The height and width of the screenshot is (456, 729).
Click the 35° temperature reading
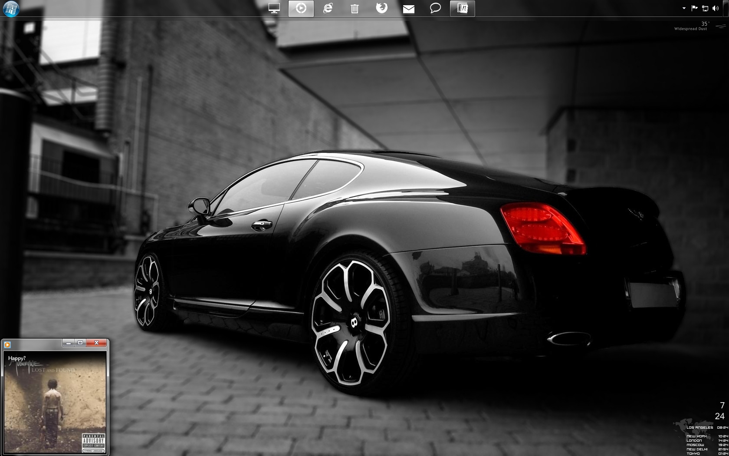coord(705,24)
